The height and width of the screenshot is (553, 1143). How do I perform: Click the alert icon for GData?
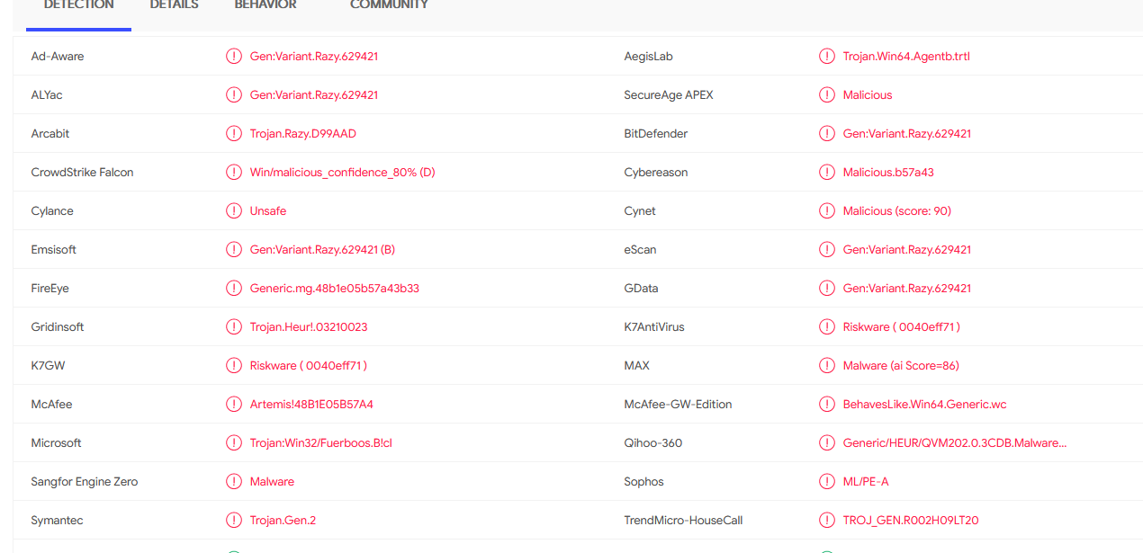pyautogui.click(x=827, y=288)
